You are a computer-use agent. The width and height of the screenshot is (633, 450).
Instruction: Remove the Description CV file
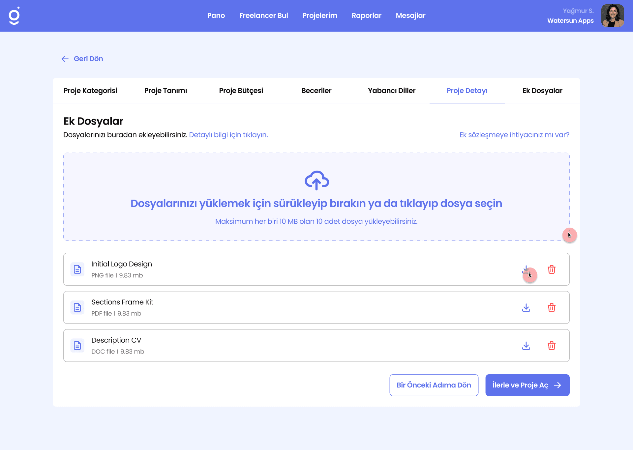click(552, 346)
